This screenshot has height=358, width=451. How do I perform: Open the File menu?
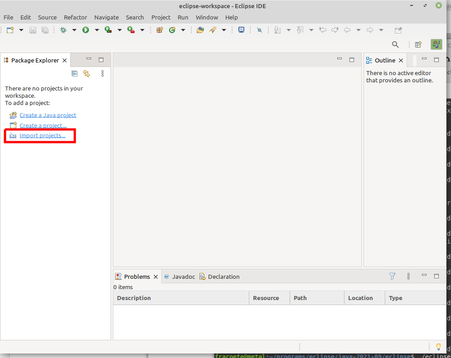(x=8, y=18)
